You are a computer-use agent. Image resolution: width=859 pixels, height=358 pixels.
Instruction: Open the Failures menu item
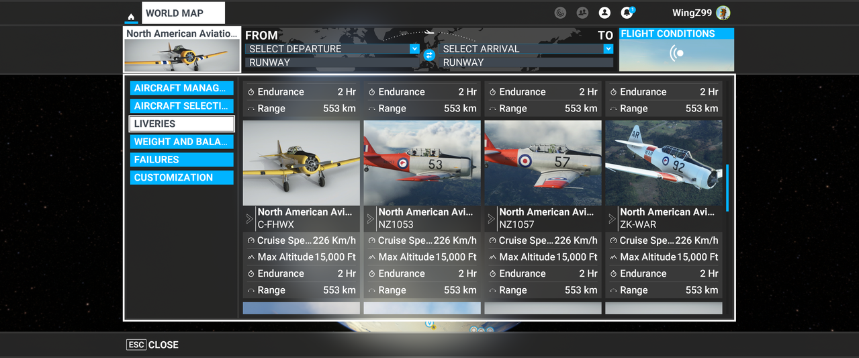click(x=181, y=160)
